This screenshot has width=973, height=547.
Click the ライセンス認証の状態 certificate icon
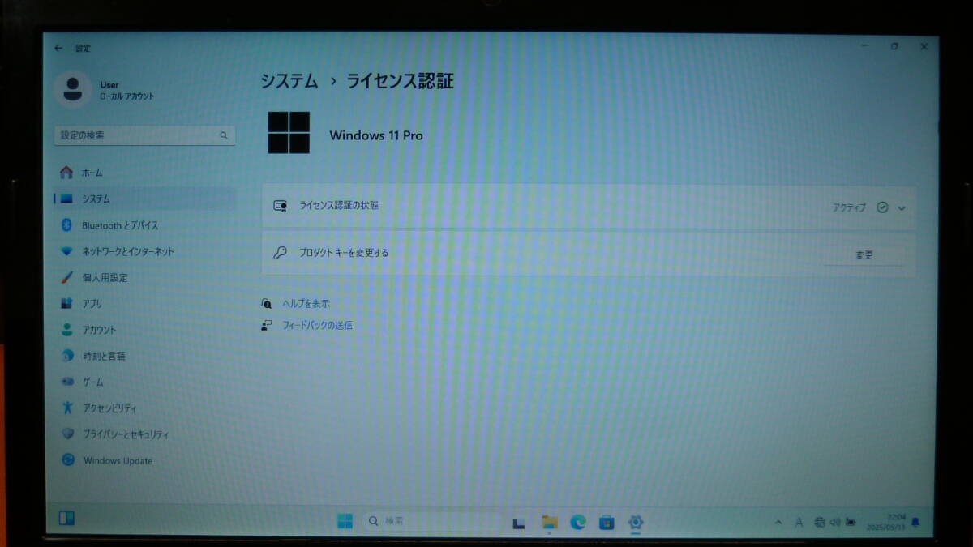281,206
